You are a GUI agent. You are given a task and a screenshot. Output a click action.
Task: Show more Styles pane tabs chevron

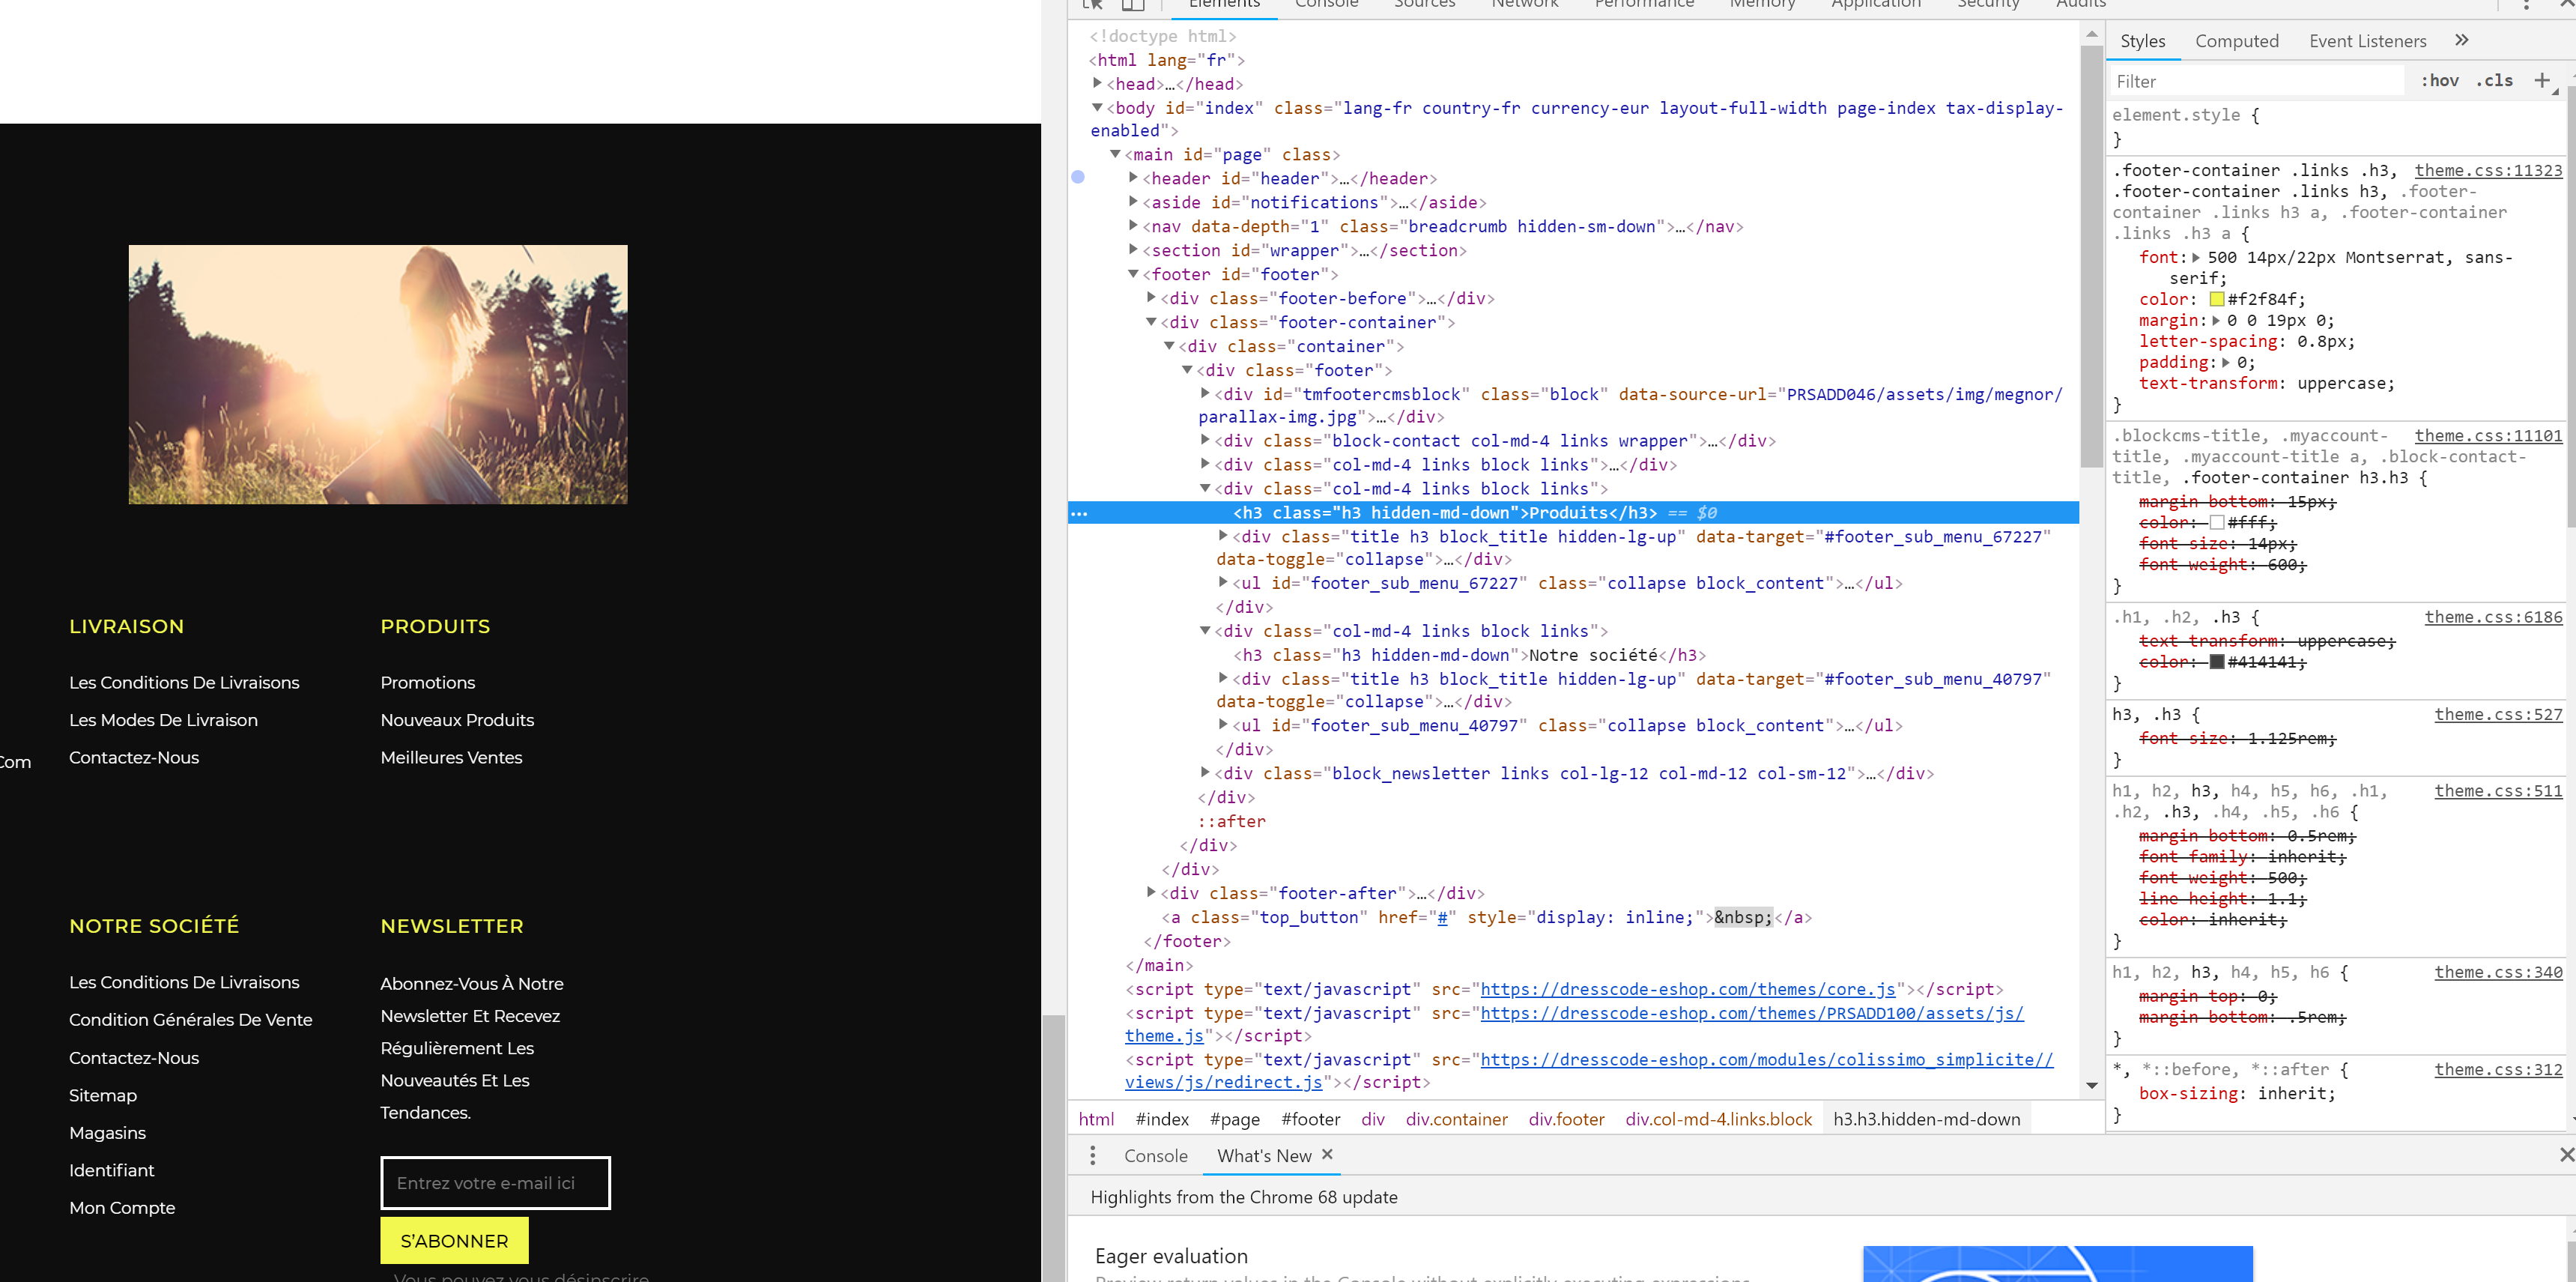pos(2461,41)
